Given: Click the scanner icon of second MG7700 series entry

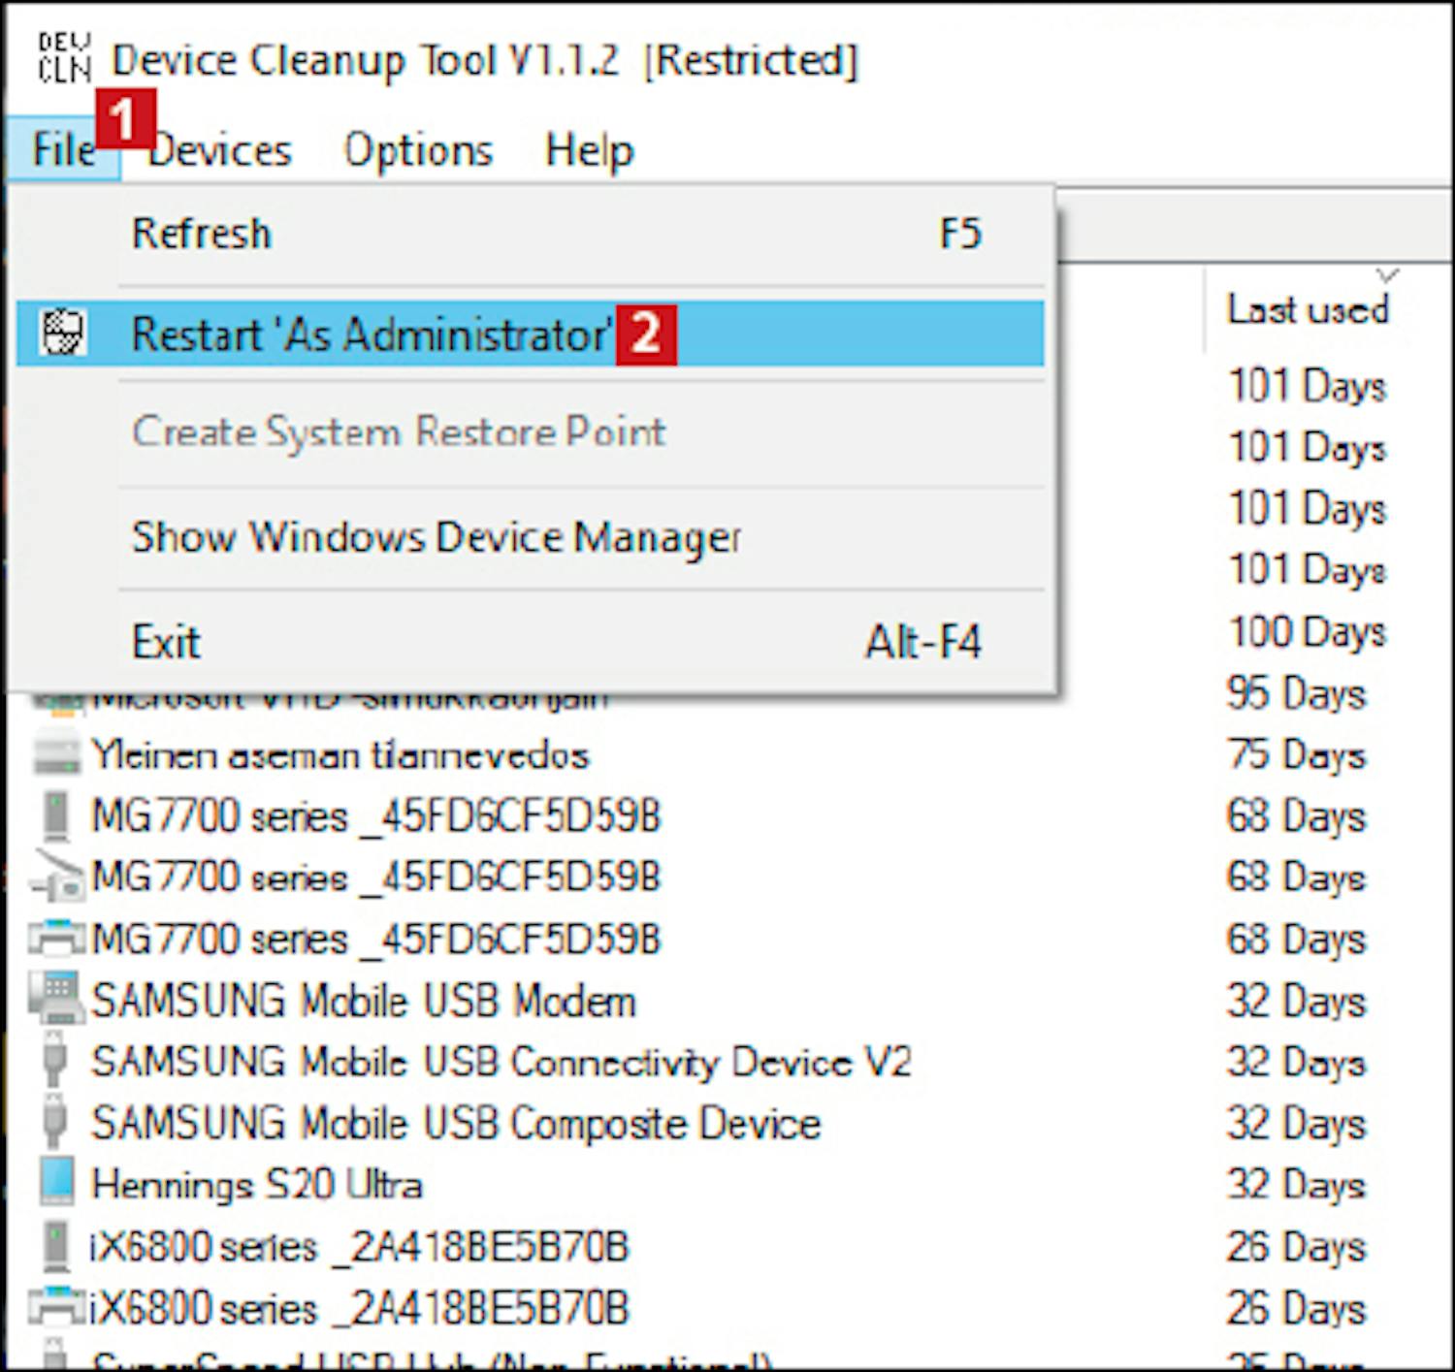Looking at the screenshot, I should pos(56,877).
